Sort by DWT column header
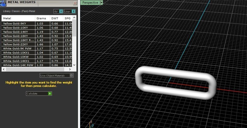This screenshot has height=128, width=247. pos(57,18)
